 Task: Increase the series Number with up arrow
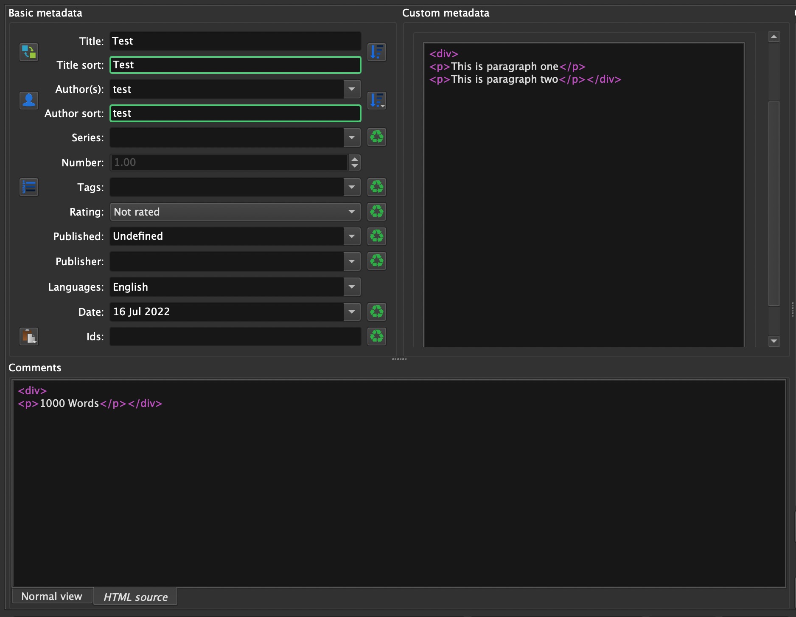pyautogui.click(x=355, y=159)
